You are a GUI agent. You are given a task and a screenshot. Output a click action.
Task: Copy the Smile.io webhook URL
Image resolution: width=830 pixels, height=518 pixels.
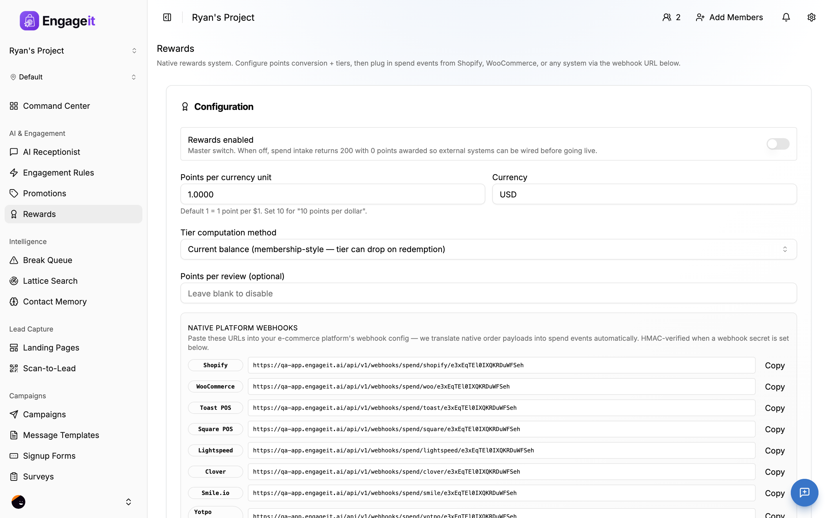774,493
